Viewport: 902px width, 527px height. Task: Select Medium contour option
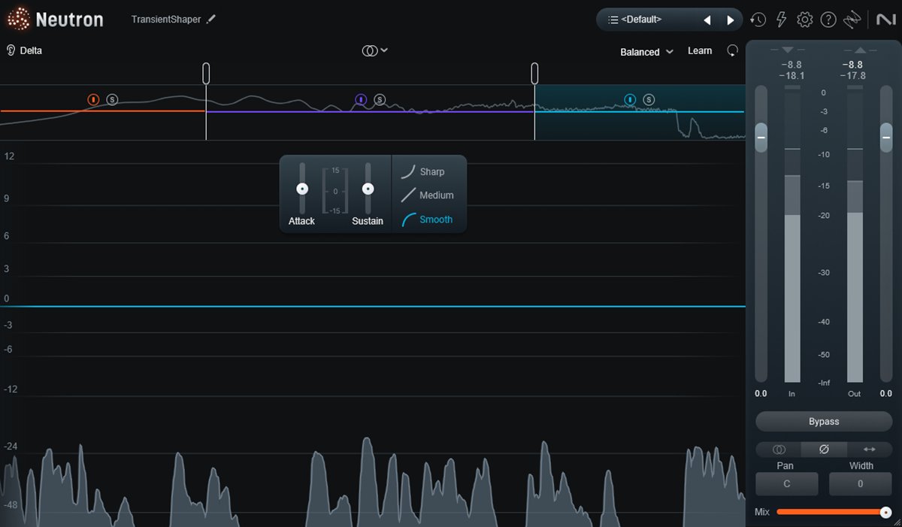pyautogui.click(x=427, y=195)
